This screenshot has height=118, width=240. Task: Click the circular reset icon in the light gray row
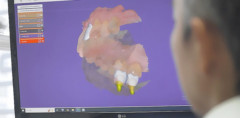(x=42, y=20)
